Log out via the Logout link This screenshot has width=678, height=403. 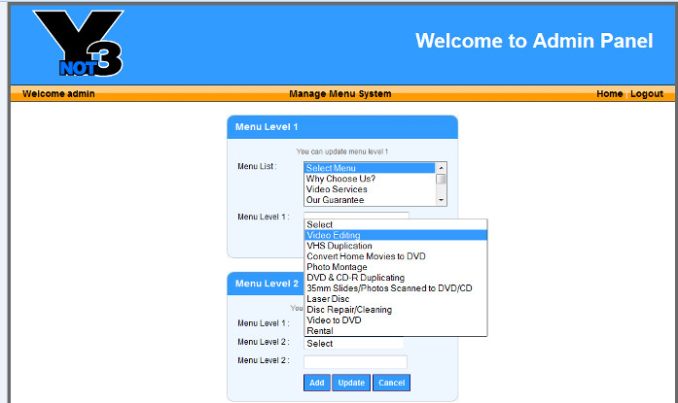646,94
